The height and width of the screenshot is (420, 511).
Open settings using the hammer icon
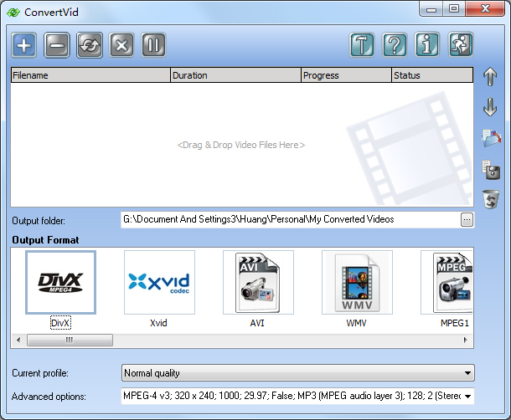click(x=362, y=45)
